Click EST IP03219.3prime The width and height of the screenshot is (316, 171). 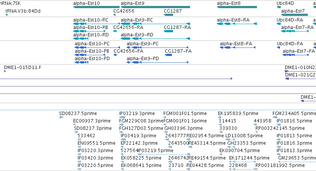137,114
